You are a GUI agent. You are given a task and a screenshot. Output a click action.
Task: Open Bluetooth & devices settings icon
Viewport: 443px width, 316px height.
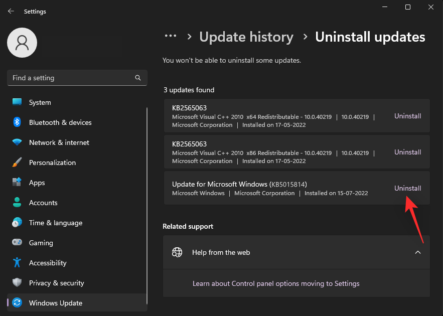coord(17,122)
